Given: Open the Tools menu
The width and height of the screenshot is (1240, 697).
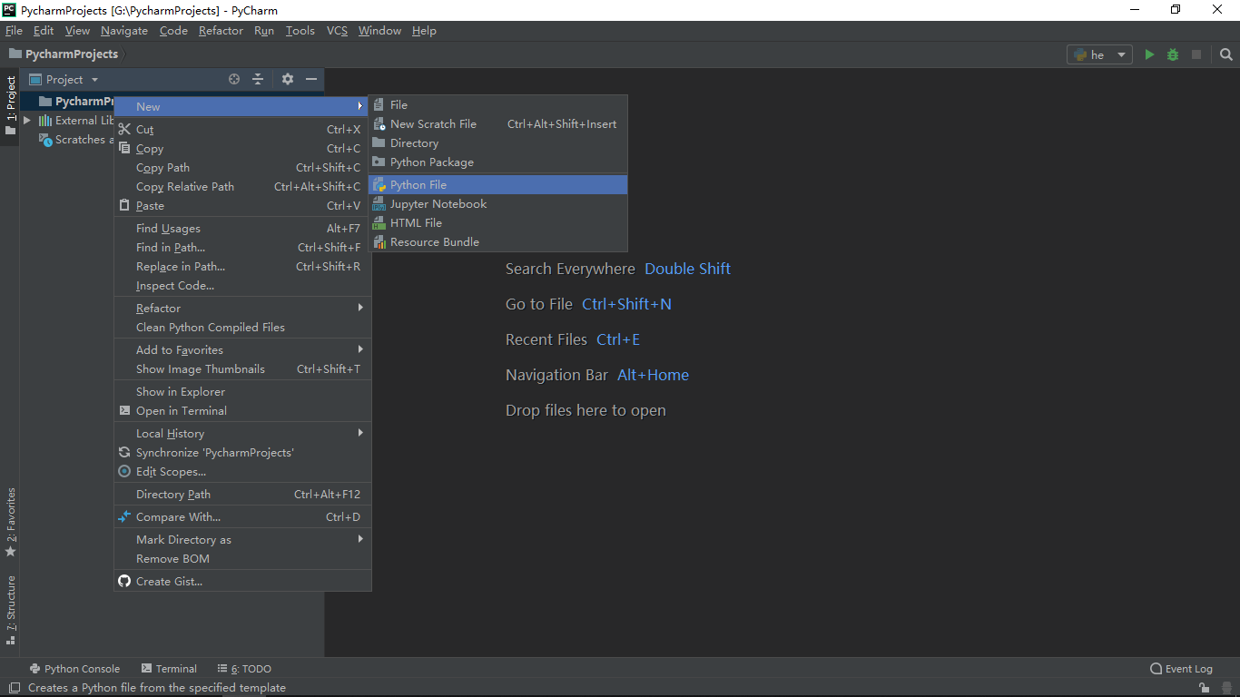Looking at the screenshot, I should point(300,30).
